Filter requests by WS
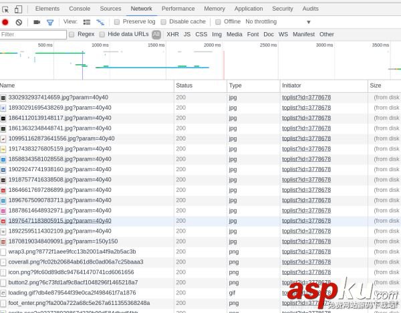 click(283, 34)
